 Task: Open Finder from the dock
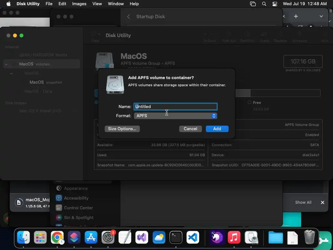(23, 237)
